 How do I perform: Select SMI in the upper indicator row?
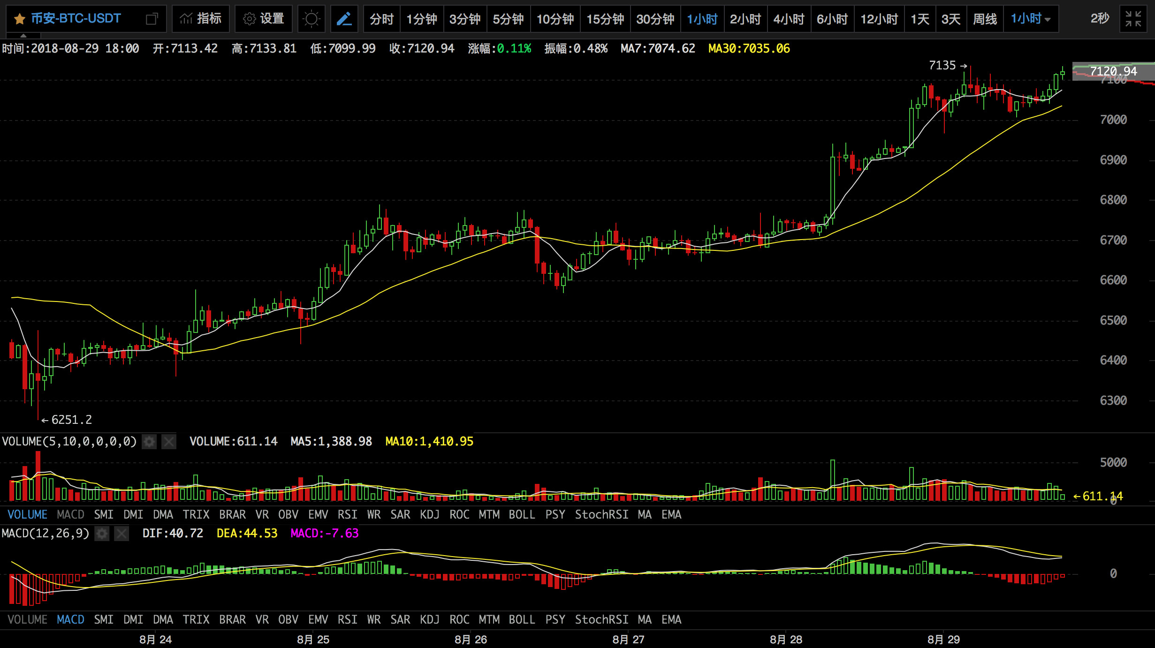104,515
